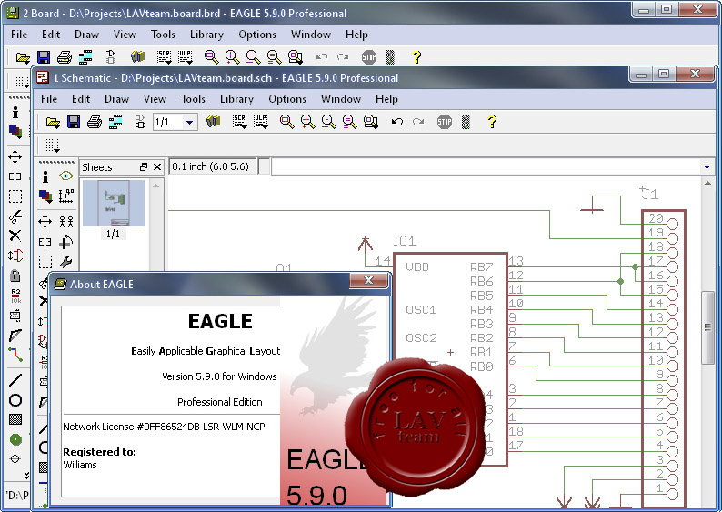Select Hole crosshair tool in Board palette

pyautogui.click(x=15, y=458)
